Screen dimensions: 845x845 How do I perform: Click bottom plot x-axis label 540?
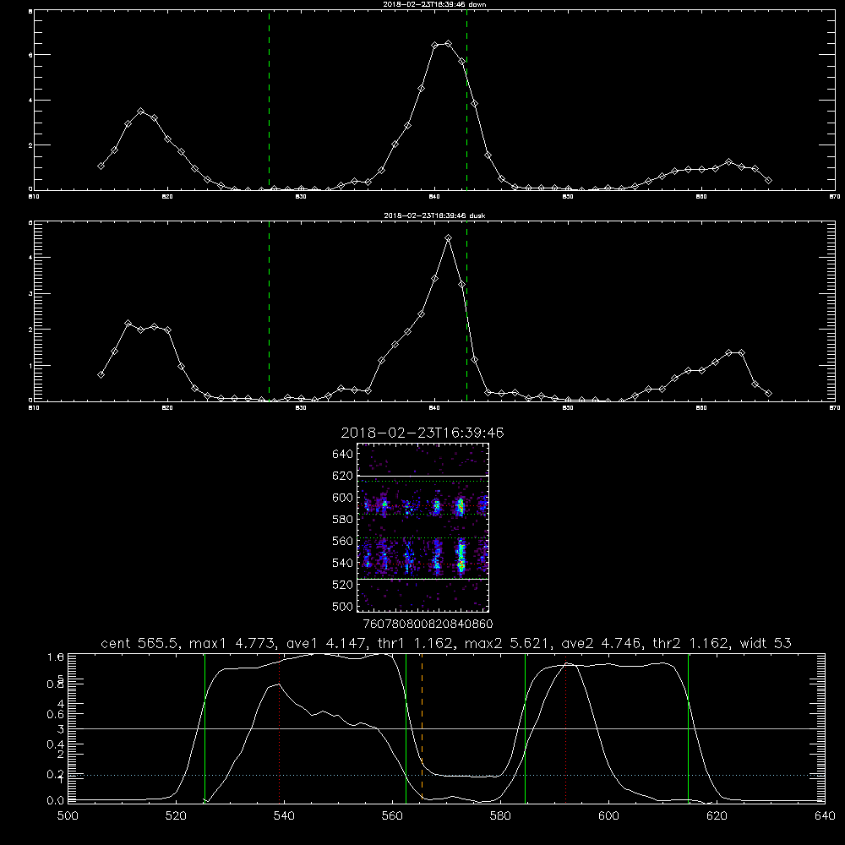pos(284,816)
